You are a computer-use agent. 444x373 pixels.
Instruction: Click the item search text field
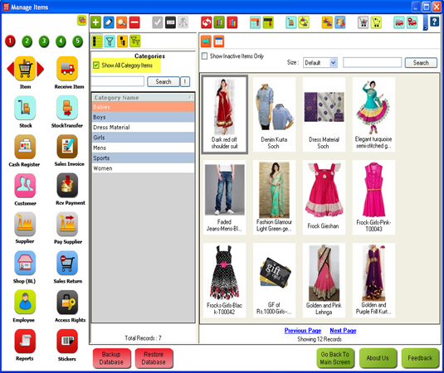[x=372, y=62]
